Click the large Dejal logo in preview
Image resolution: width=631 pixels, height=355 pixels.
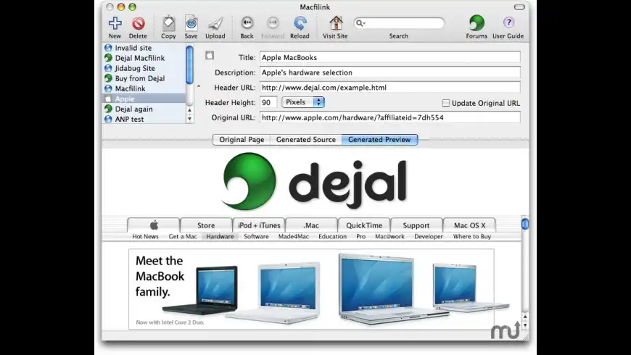pos(315,181)
